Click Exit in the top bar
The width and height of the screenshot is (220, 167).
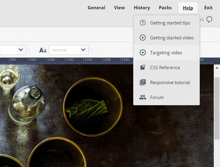(208, 8)
